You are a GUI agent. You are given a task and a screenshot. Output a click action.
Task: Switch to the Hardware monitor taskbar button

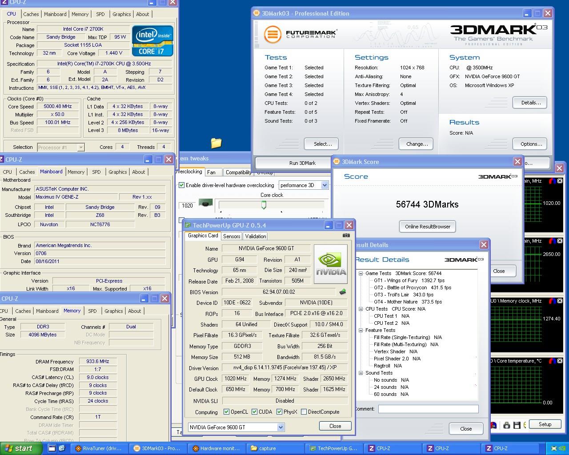[216, 448]
